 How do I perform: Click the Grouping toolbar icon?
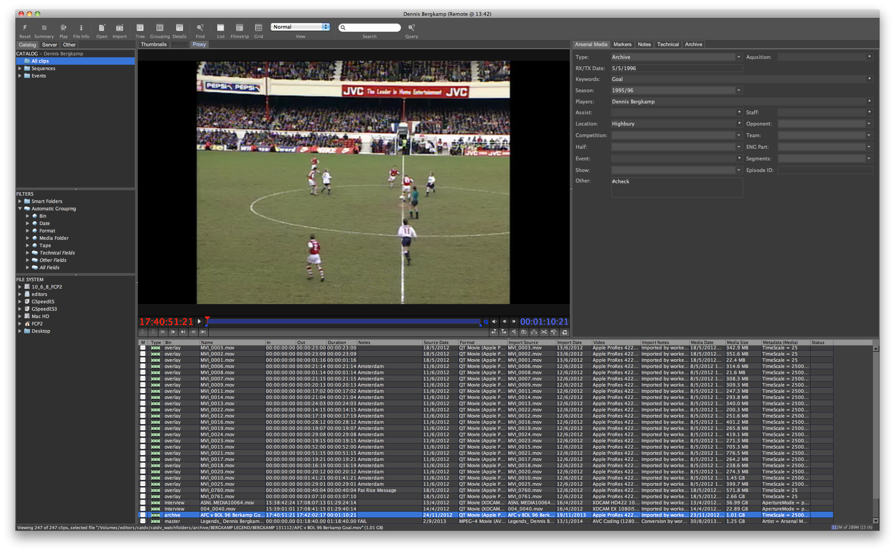click(x=159, y=28)
